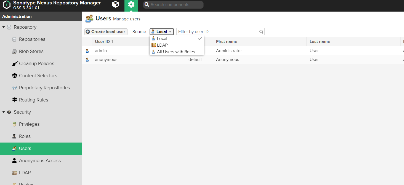Click the admin user row icon
The image size is (404, 185).
[x=87, y=51]
